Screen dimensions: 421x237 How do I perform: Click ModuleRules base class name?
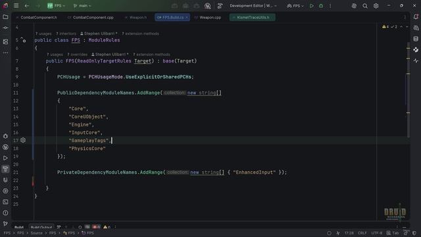click(104, 40)
